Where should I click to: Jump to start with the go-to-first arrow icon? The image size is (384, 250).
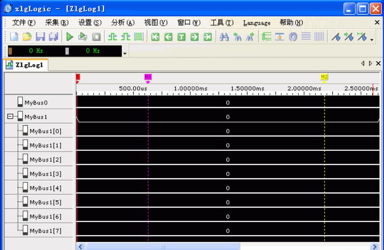pos(155,37)
